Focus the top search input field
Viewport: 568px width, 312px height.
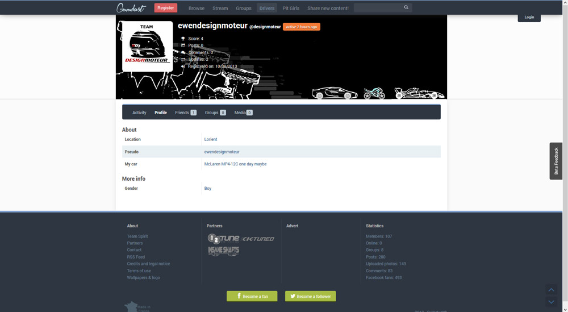378,7
